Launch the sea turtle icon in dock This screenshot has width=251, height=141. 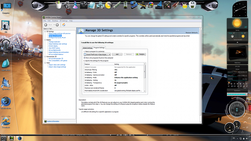(x=175, y=5)
